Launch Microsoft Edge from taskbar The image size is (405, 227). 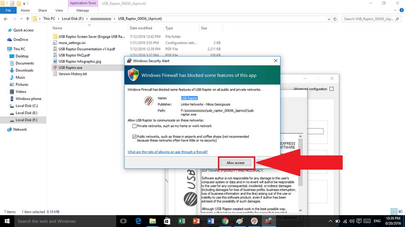pos(138,221)
